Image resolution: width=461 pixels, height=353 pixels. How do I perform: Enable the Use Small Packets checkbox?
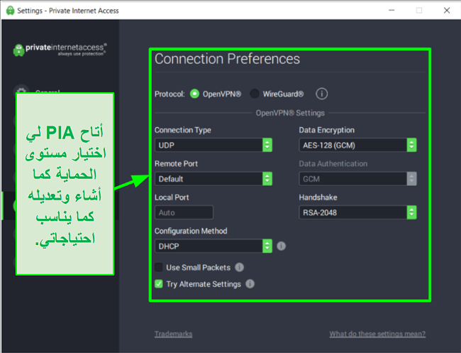point(159,267)
